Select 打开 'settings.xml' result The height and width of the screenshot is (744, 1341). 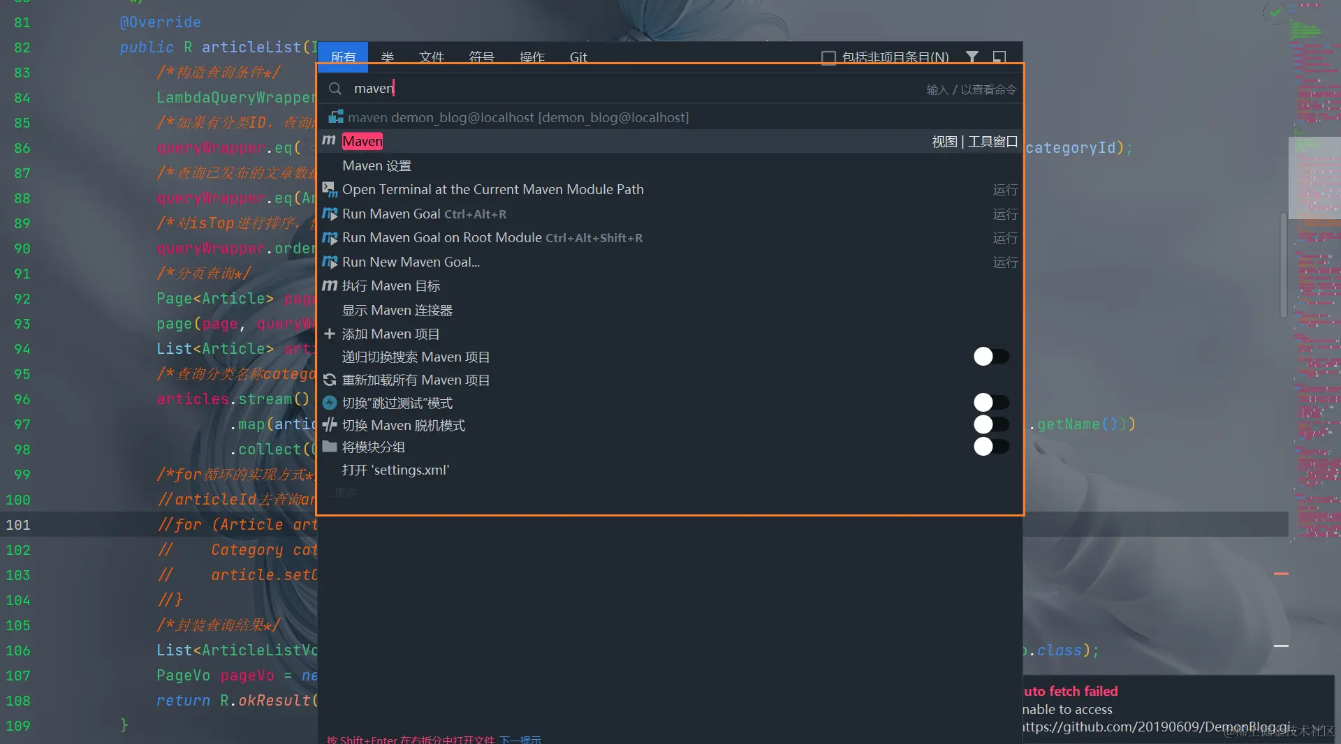click(x=670, y=470)
